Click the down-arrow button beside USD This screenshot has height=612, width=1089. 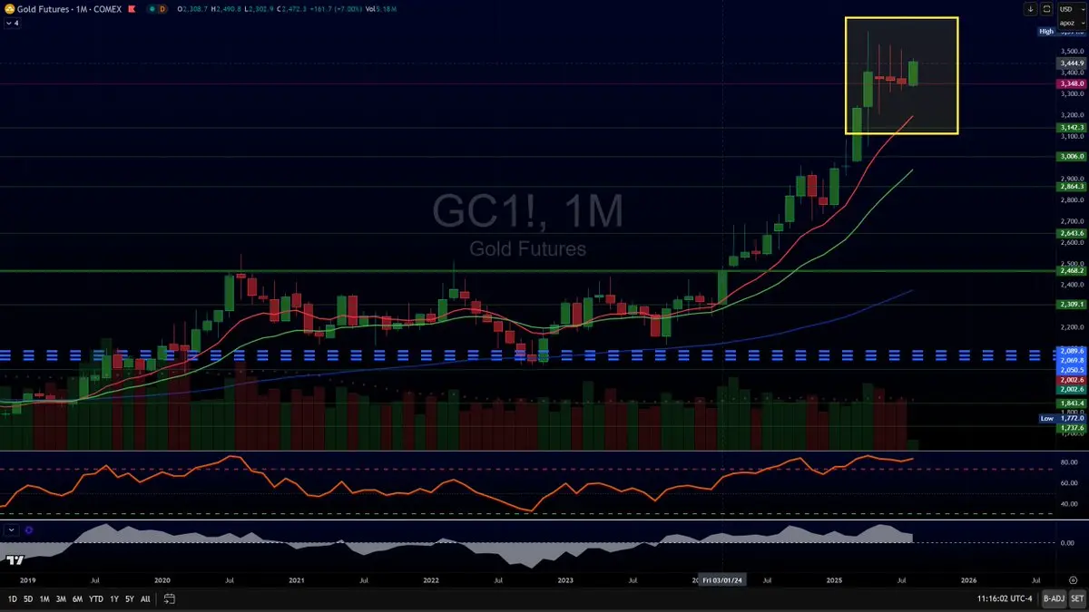click(x=1031, y=9)
